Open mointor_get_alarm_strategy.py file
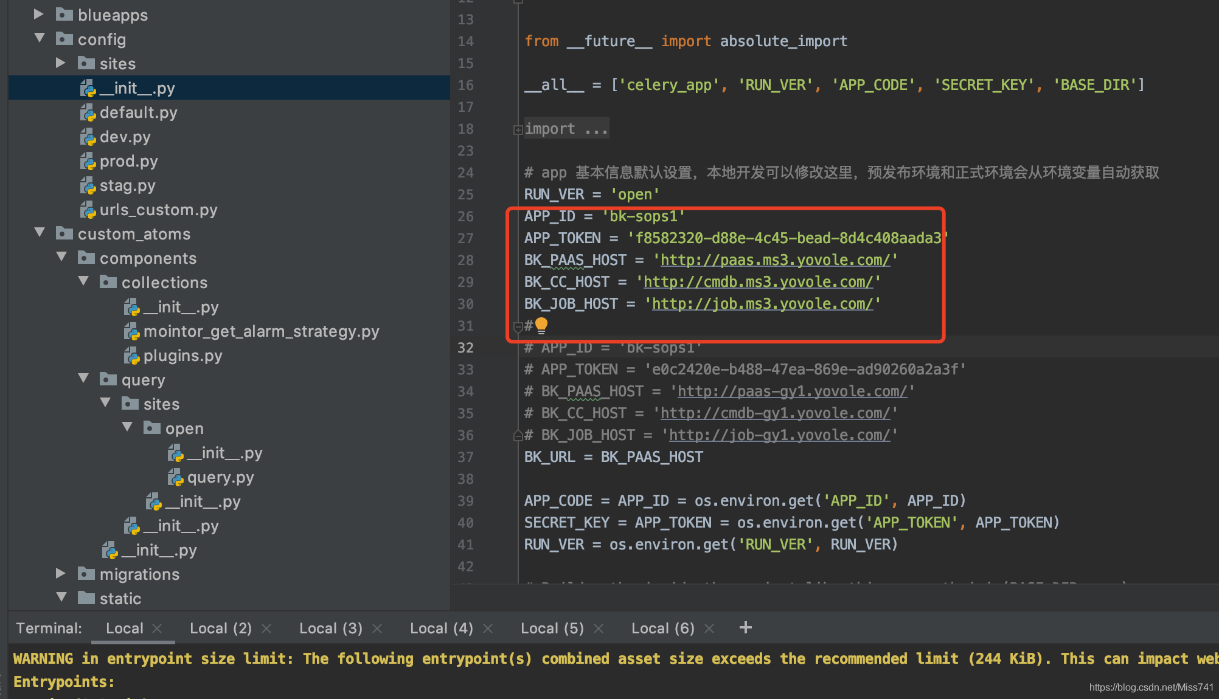Screen dimensions: 1219x699 tap(262, 331)
